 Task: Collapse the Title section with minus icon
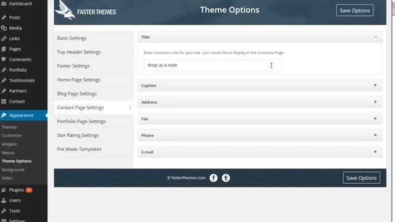click(376, 37)
